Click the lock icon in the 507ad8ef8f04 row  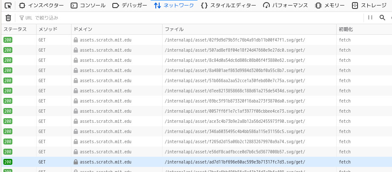[x=76, y=50]
